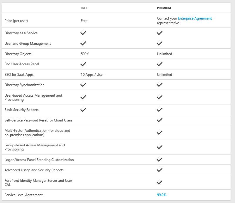Click Premium checkmark for Logon/Access Panel Branding
Viewport: 235px width, 203px height.
[160, 159]
